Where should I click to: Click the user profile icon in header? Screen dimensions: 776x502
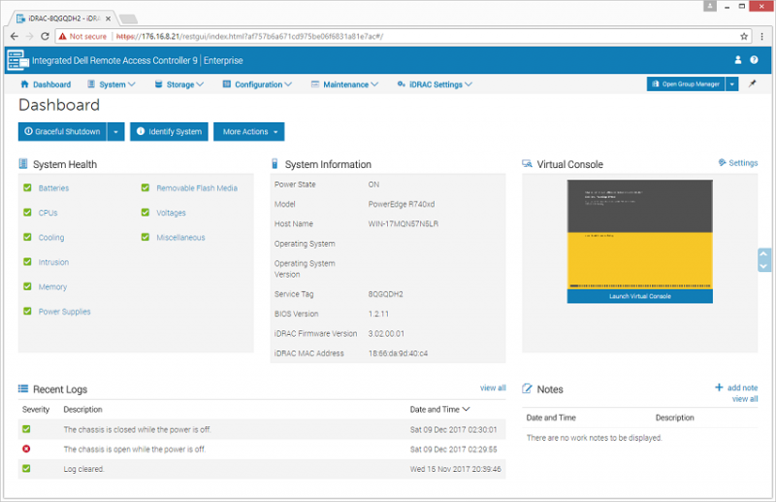tap(737, 60)
